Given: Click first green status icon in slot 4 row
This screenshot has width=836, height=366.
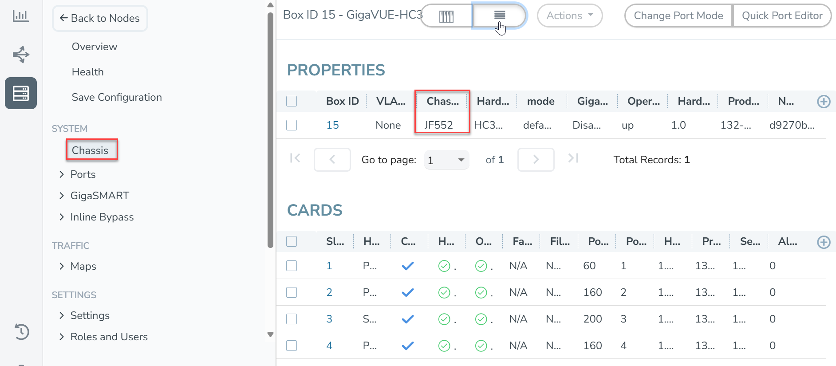Looking at the screenshot, I should click(x=444, y=346).
